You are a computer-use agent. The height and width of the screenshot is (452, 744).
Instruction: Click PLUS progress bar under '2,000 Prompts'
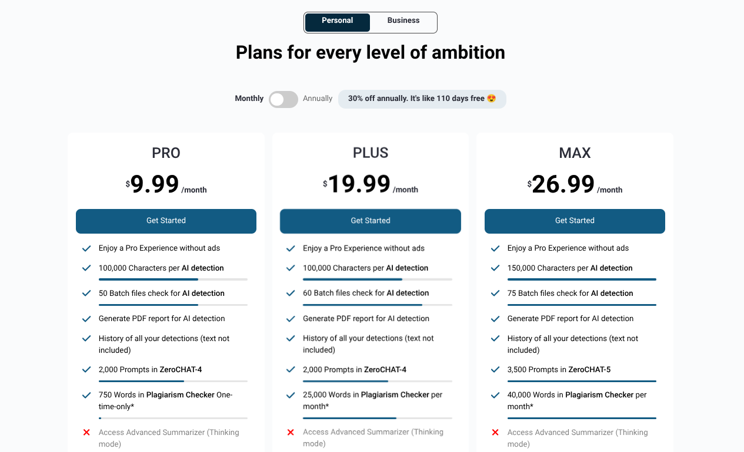(377, 382)
